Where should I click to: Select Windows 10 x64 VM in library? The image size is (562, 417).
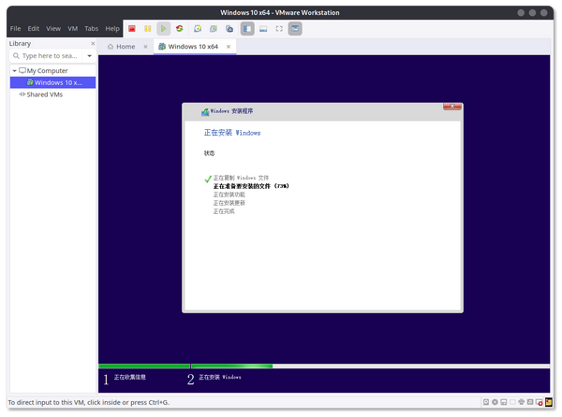[x=53, y=82]
